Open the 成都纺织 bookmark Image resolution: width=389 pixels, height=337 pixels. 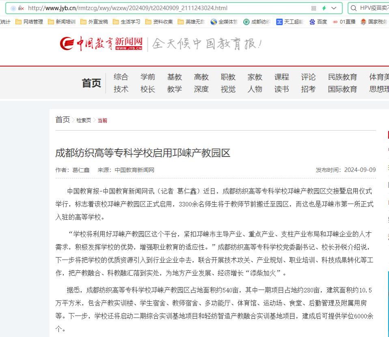(x=257, y=22)
